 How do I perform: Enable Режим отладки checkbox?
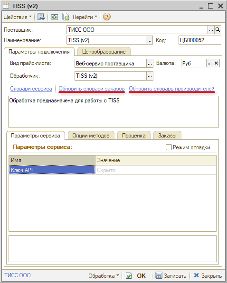tap(169, 147)
